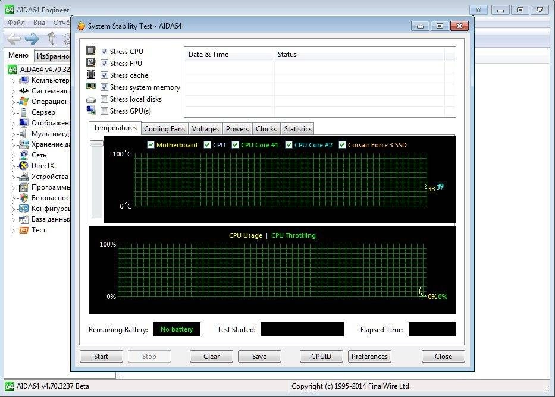Switch to the Меню tab in sidebar
This screenshot has height=397, width=555.
[x=18, y=55]
